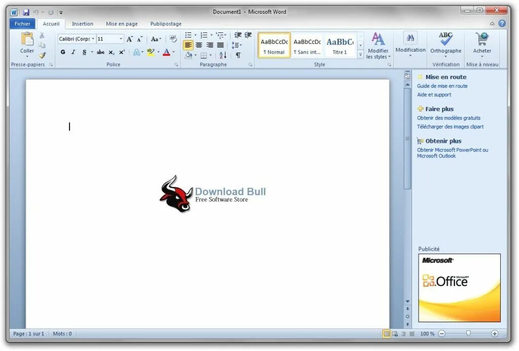Apply the Titre 1 style
Screen dimensions: 519x351
340,45
